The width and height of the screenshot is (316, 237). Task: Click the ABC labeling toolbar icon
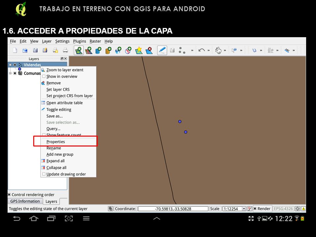pyautogui.click(x=287, y=50)
